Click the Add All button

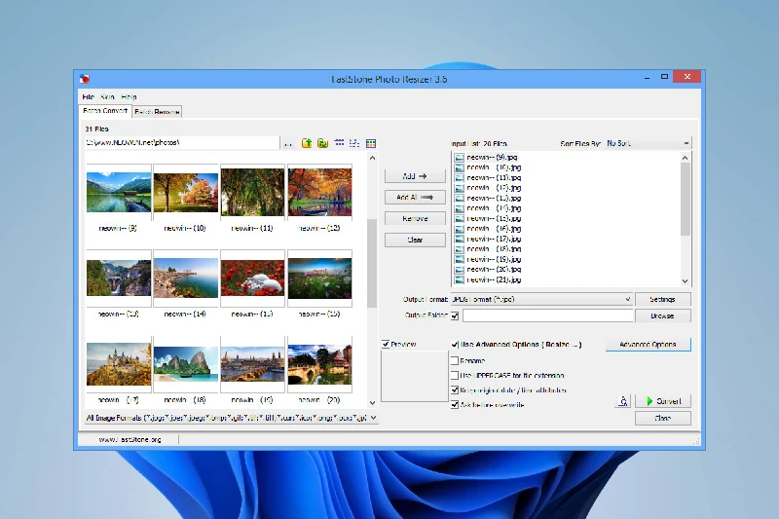[416, 197]
